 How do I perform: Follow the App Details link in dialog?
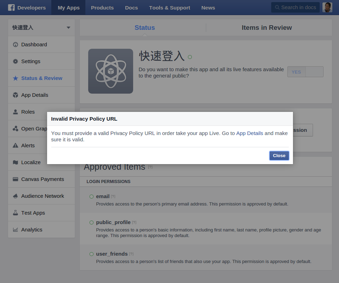249,133
